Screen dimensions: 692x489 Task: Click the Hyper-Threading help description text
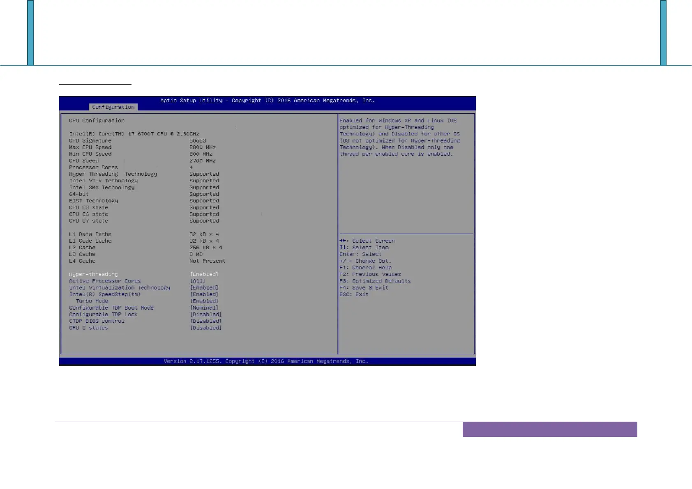tap(399, 137)
